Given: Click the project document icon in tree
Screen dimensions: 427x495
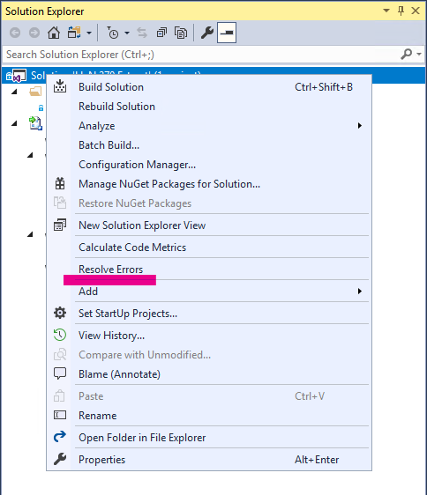Looking at the screenshot, I should tap(35, 123).
